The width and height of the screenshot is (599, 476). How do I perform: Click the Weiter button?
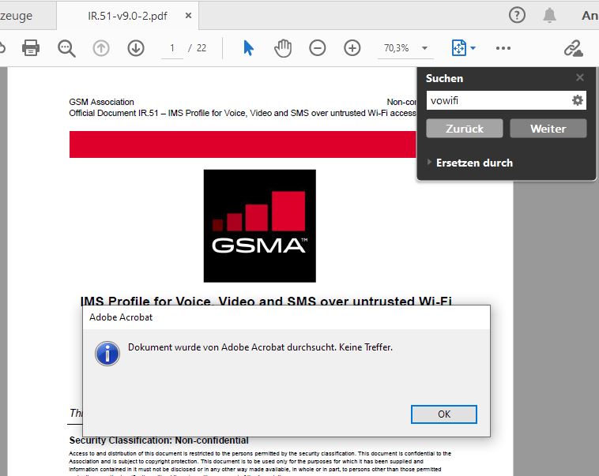(548, 129)
